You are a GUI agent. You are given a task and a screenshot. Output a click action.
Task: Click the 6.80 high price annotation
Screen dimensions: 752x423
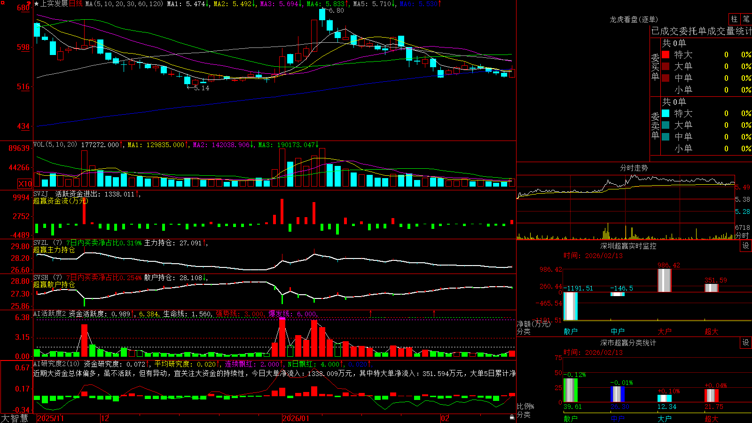coord(336,10)
